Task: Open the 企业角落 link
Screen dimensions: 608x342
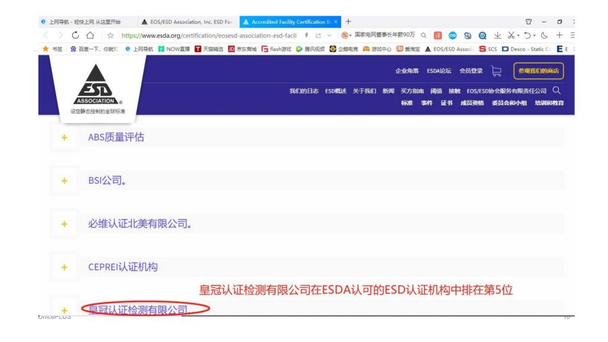Action: click(407, 70)
